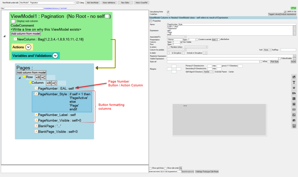Viewport: 298px width, 177px height.
Task: Click the edit pencil icon in right sidebar
Action: (x=294, y=77)
